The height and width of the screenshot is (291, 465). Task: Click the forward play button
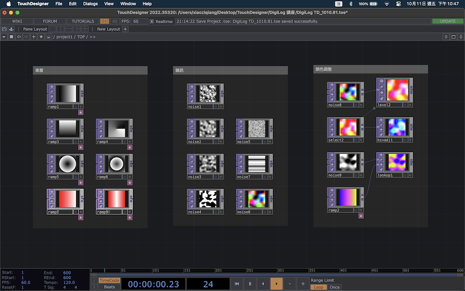pos(277,283)
